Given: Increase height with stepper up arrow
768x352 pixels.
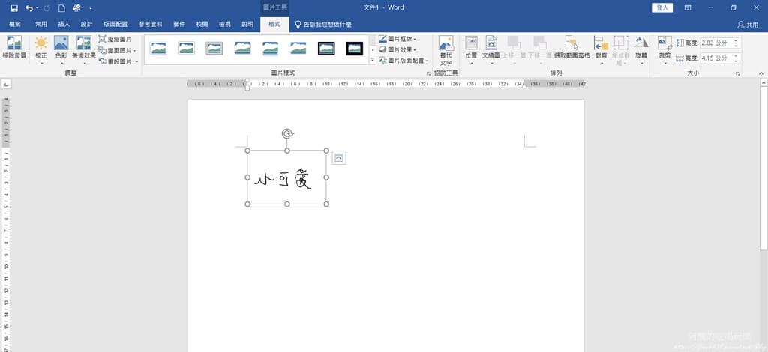Looking at the screenshot, I should coord(736,40).
